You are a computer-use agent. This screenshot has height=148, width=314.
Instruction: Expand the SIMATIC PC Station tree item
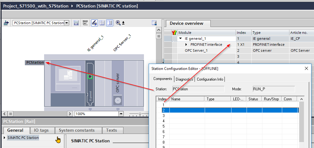[x=5, y=138]
